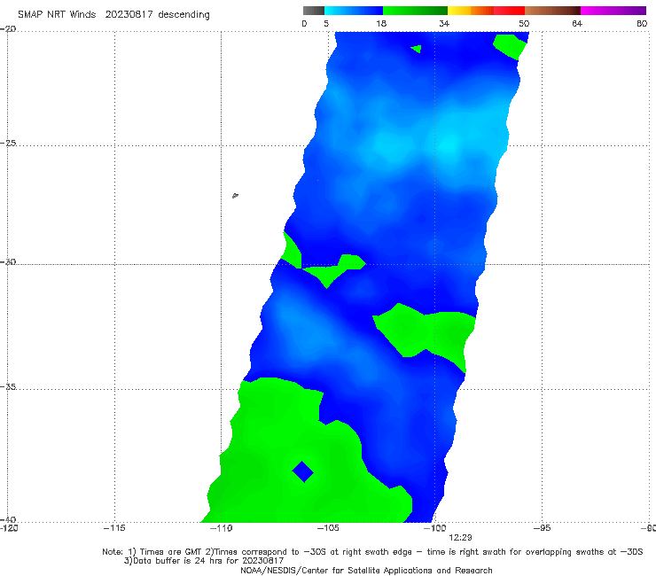Click the swath time label '12:29'

pyautogui.click(x=461, y=538)
